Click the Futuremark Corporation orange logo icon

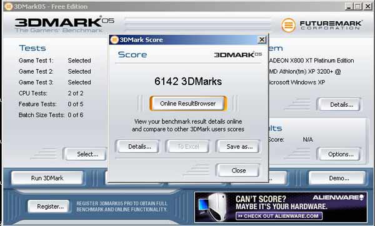tap(288, 25)
